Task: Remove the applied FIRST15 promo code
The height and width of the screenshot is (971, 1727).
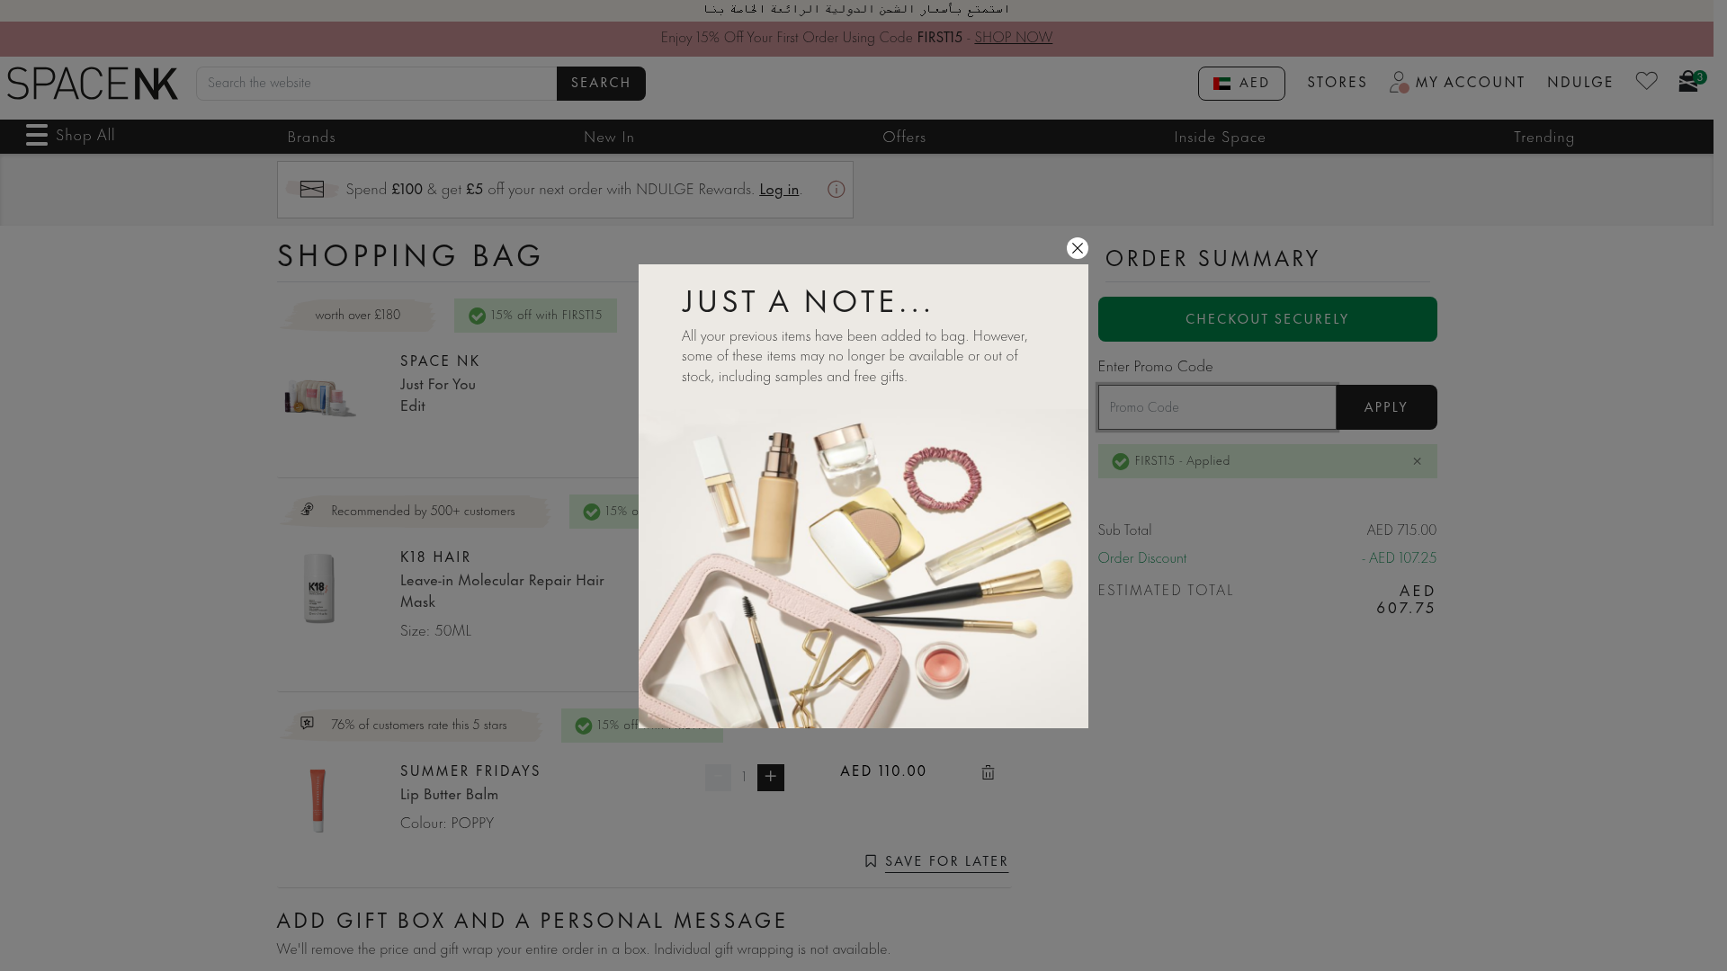Action: pyautogui.click(x=1417, y=461)
